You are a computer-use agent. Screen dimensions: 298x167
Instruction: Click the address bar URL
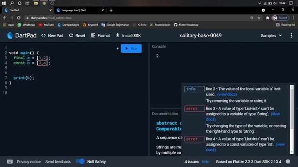51,18
